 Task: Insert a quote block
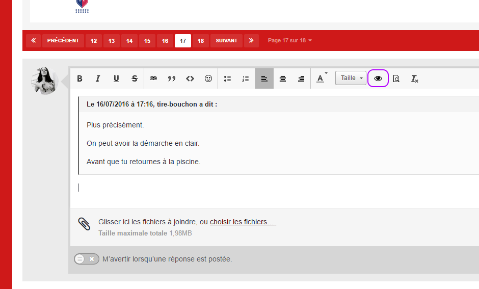172,78
